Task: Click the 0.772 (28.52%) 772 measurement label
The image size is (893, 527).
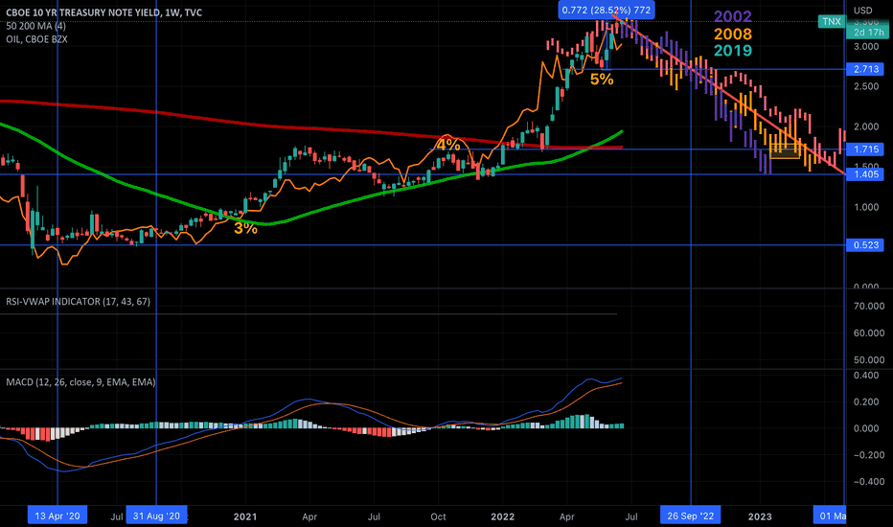Action: [x=606, y=11]
